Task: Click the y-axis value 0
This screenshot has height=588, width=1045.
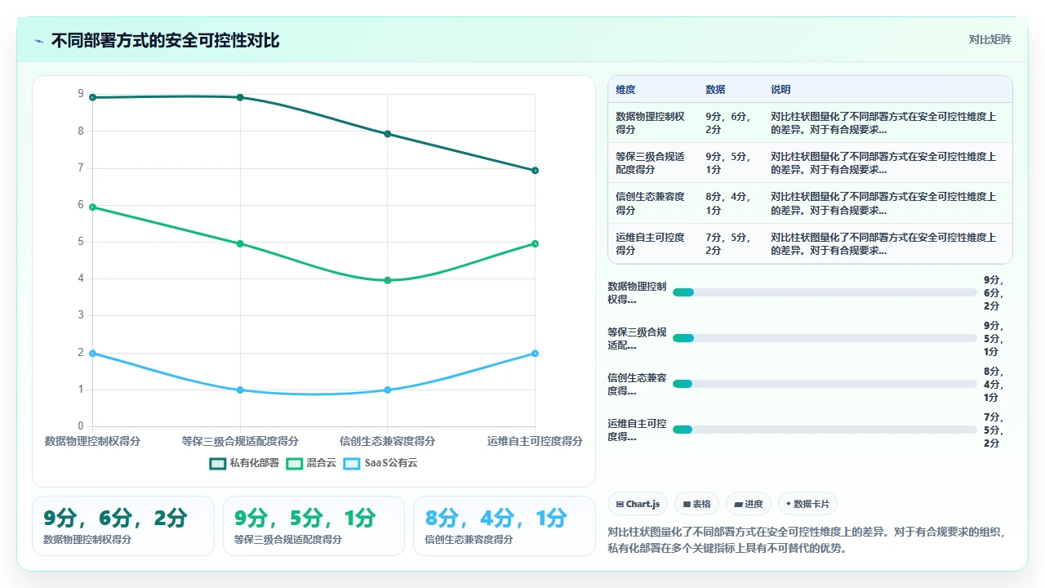Action: click(81, 426)
